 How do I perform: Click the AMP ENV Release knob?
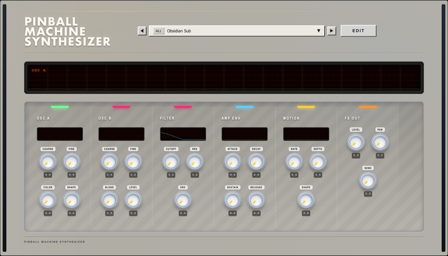(x=256, y=200)
